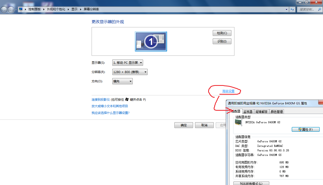Open the 连接到投影仪 link
The height and width of the screenshot is (185, 323).
coord(101,99)
